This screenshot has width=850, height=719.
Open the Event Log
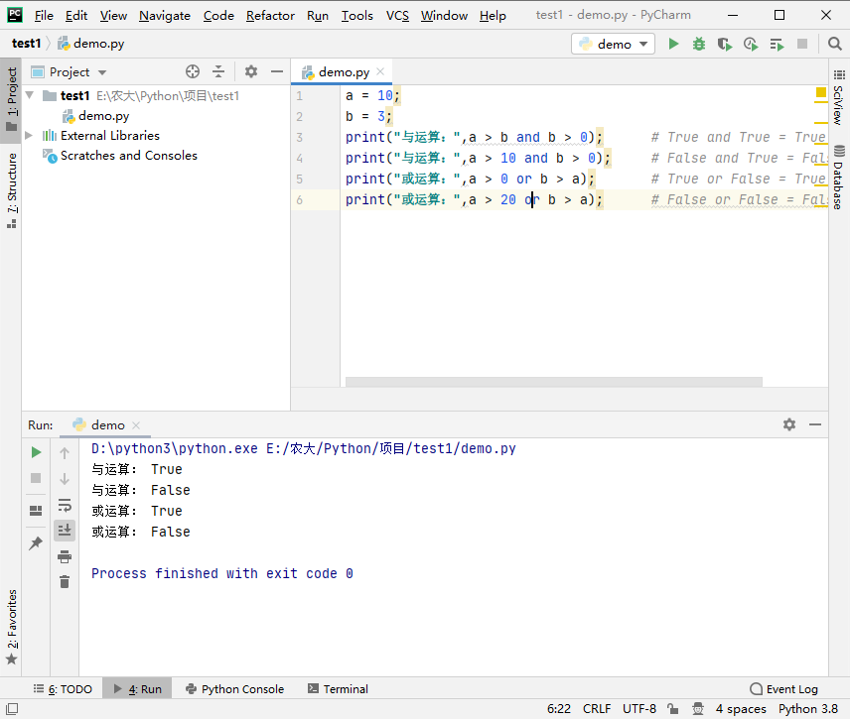pos(784,689)
